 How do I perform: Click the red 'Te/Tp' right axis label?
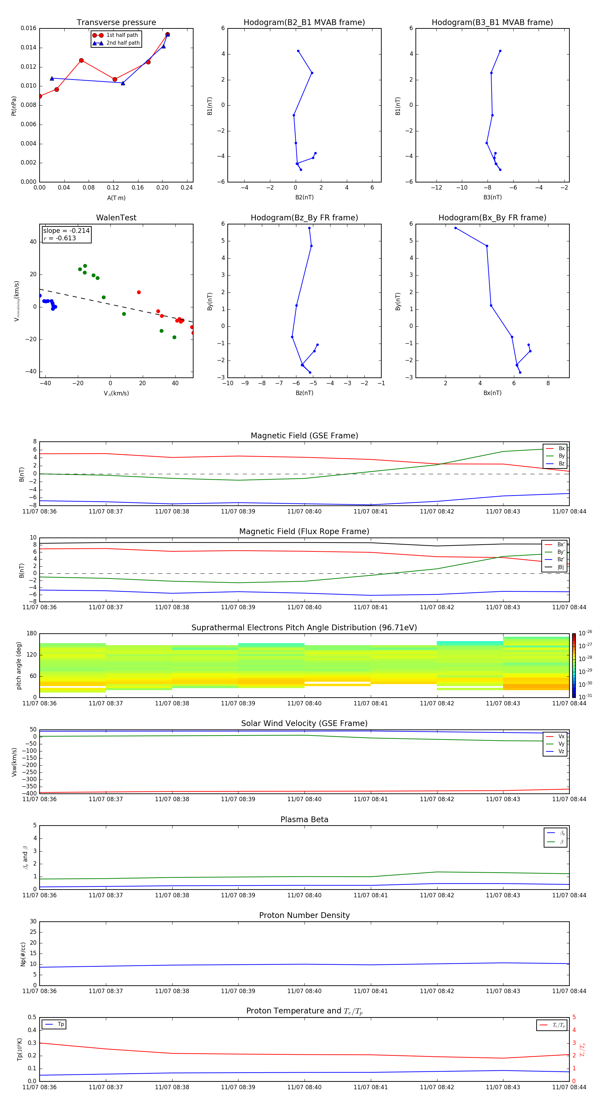[x=583, y=1049]
